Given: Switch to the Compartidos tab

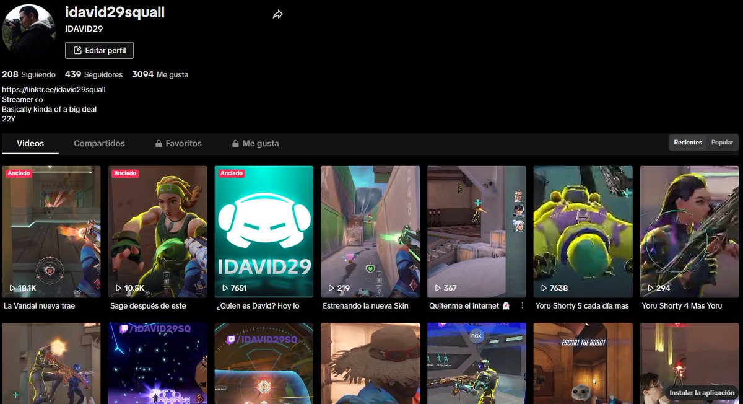Looking at the screenshot, I should 99,143.
